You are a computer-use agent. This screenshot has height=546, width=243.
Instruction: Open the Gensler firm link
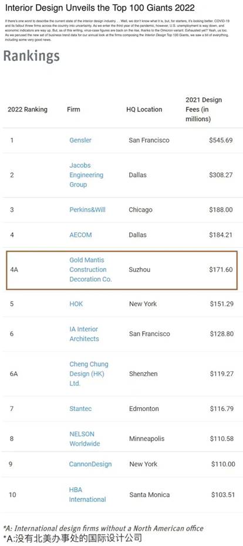pyautogui.click(x=80, y=140)
